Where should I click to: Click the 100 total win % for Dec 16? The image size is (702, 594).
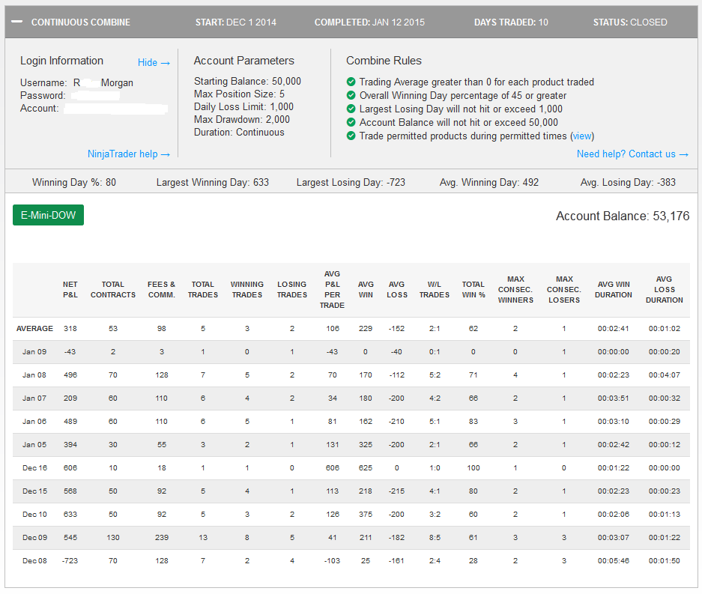[x=473, y=468]
